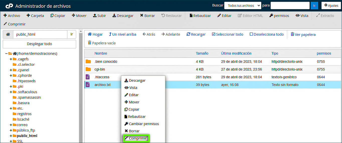The width and height of the screenshot is (342, 143).
Task: Open Ver papelera trash view
Action: (x=303, y=34)
